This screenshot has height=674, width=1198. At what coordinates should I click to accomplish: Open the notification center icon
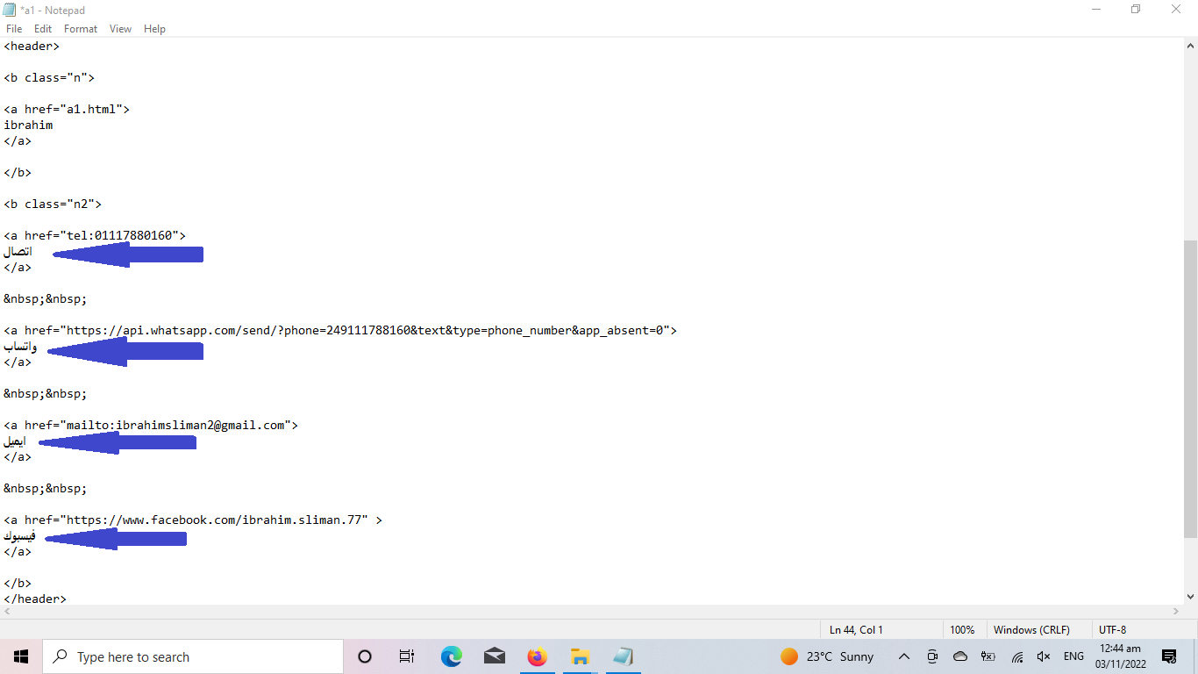(1169, 656)
